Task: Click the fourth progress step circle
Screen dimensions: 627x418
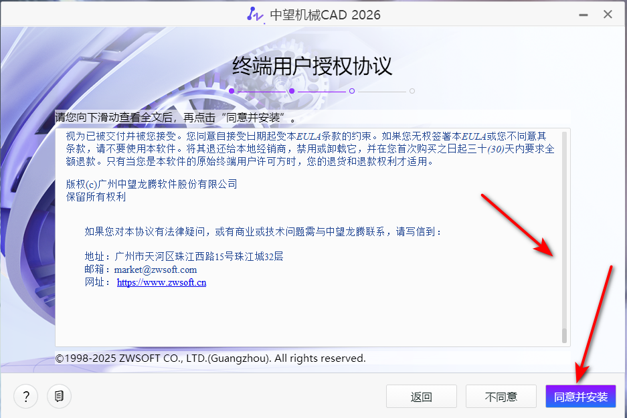Action: click(x=412, y=91)
